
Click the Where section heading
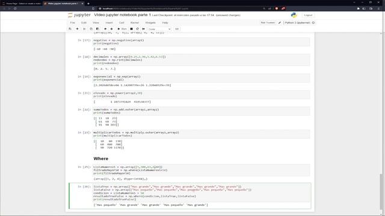click(x=101, y=158)
